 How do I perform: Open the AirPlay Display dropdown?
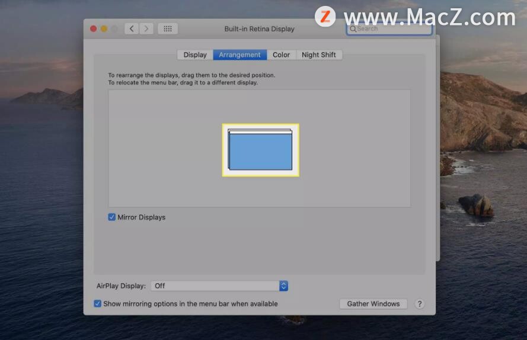[x=219, y=286]
